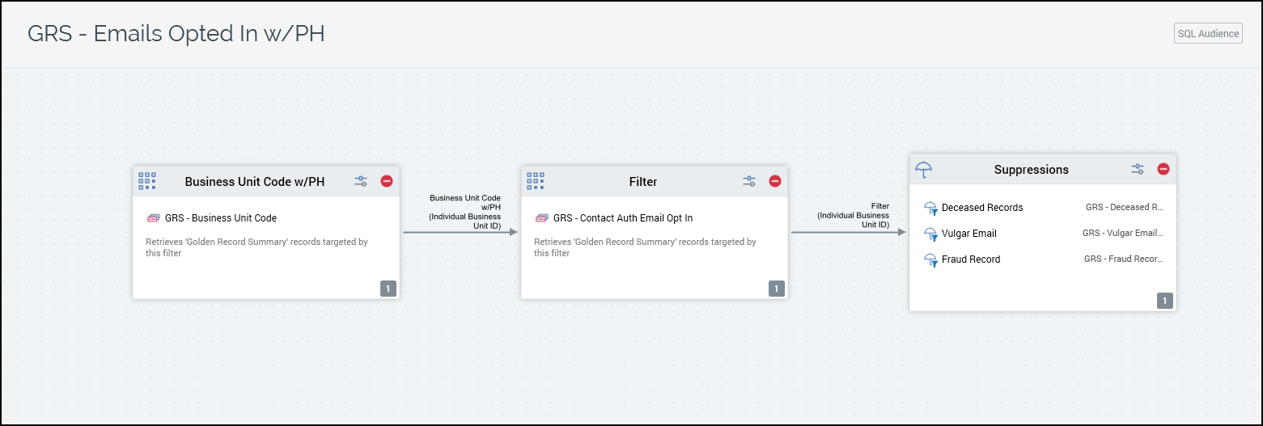Select the Fraud Record suppression
Screen dimensions: 1263x426
coord(970,259)
